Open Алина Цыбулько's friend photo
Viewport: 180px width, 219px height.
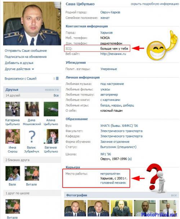(x=51, y=109)
